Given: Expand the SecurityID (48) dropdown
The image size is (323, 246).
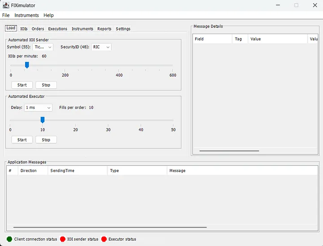Looking at the screenshot, I should (x=101, y=47).
